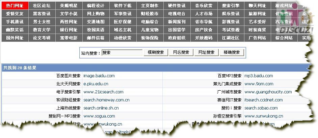This screenshot has height=138, width=318.
Task: Select 装饰保险 category
Action: tap(150, 38)
